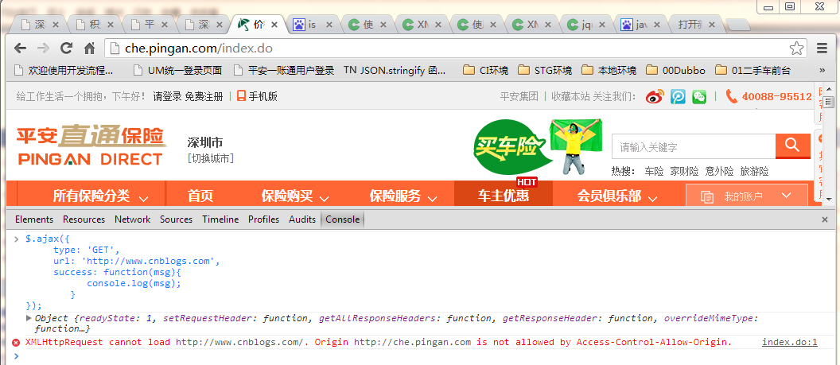Open 01二手车前台 bookmark folder
The height and width of the screenshot is (365, 840).
pyautogui.click(x=752, y=70)
